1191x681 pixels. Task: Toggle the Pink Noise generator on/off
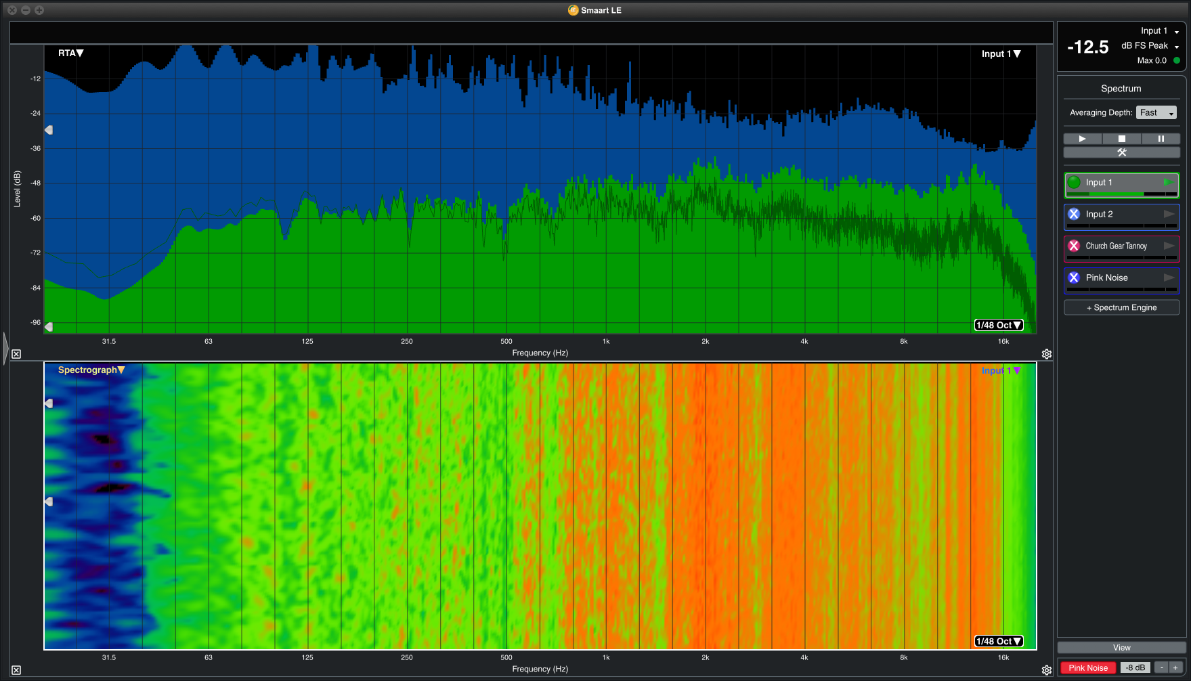[x=1088, y=667]
